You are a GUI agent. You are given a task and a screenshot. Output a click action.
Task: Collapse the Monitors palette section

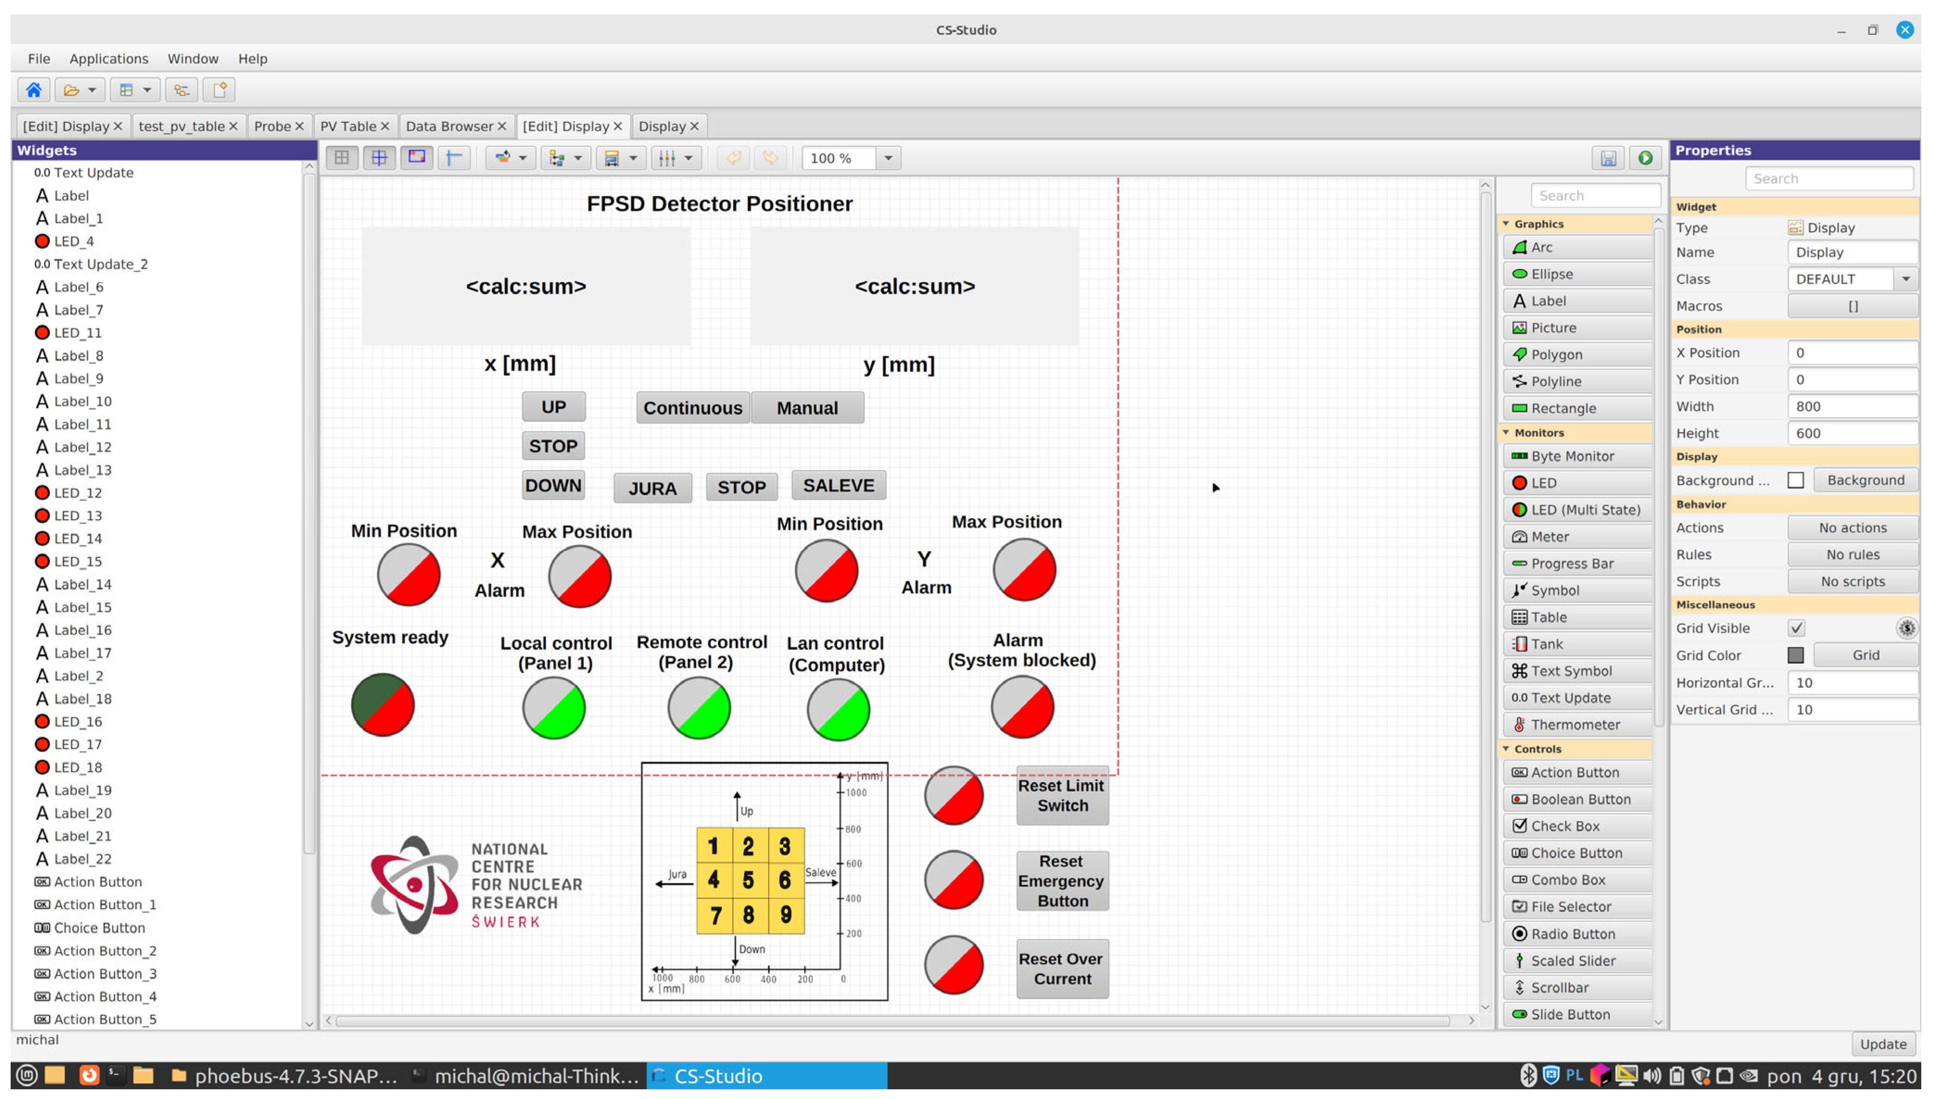click(x=1507, y=432)
